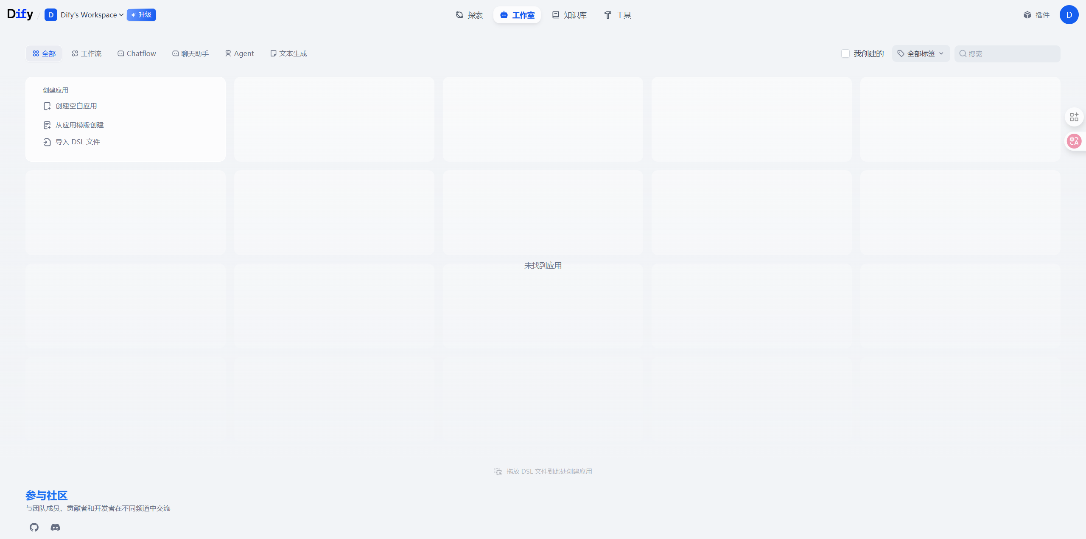Focus the 搜索 search input field
This screenshot has width=1086, height=539.
point(1012,54)
